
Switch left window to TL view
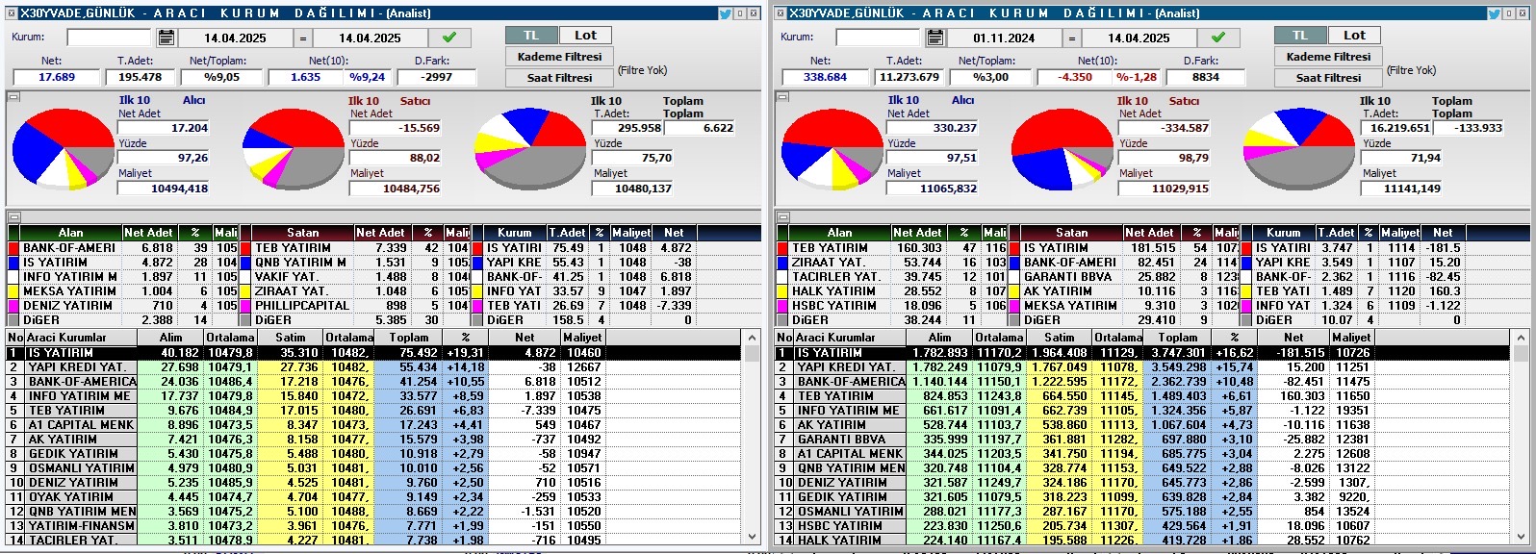point(531,35)
